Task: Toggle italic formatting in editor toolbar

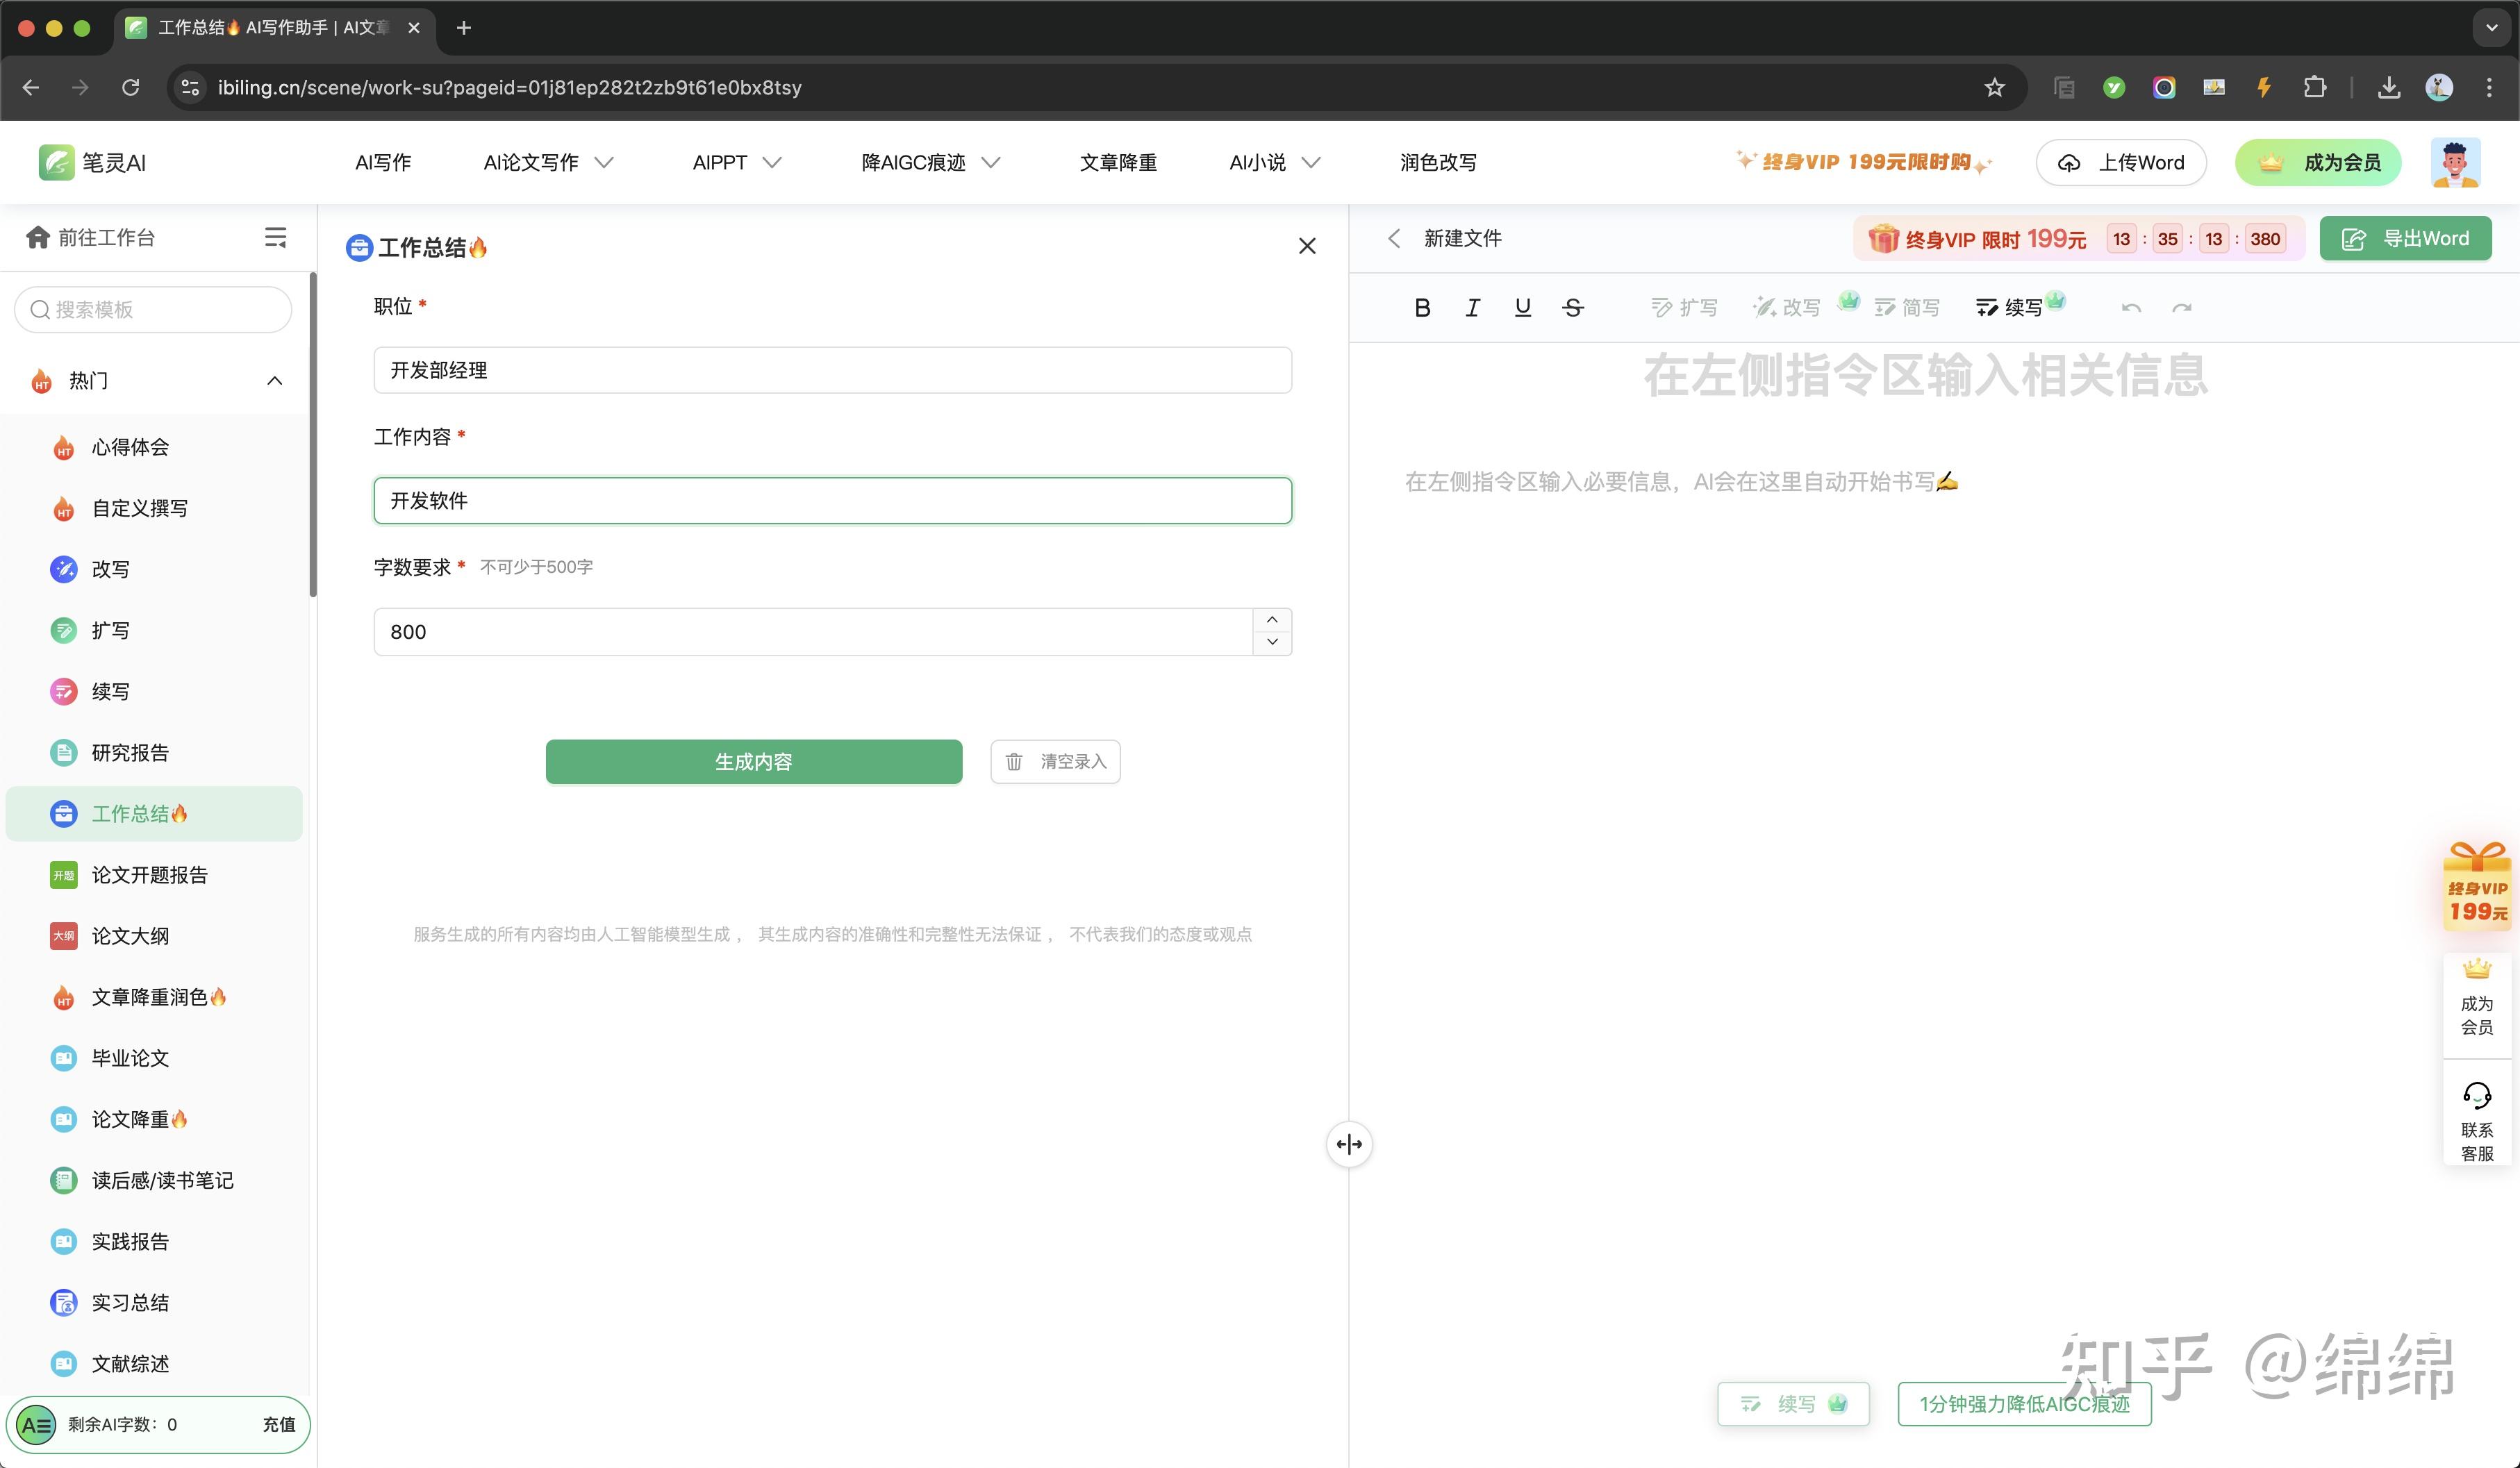Action: click(1472, 308)
